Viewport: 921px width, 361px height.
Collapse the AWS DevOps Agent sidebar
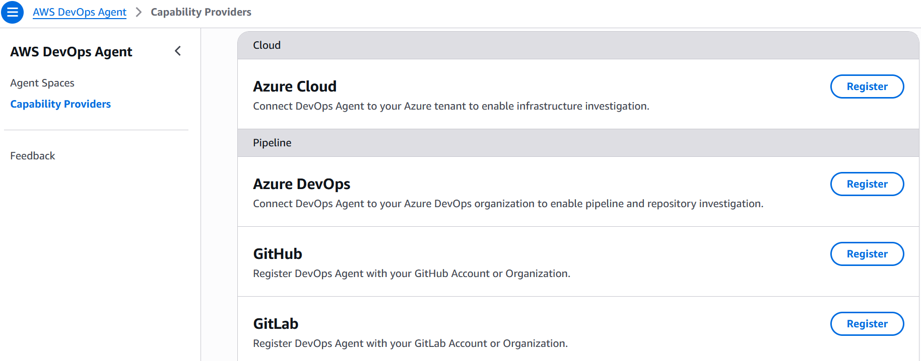coord(178,51)
